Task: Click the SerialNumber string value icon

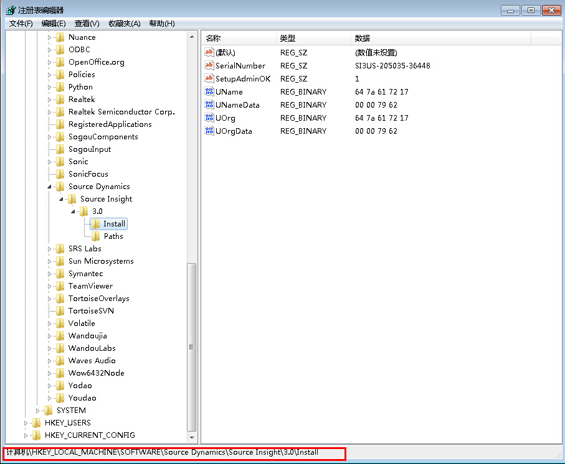Action: coord(209,65)
